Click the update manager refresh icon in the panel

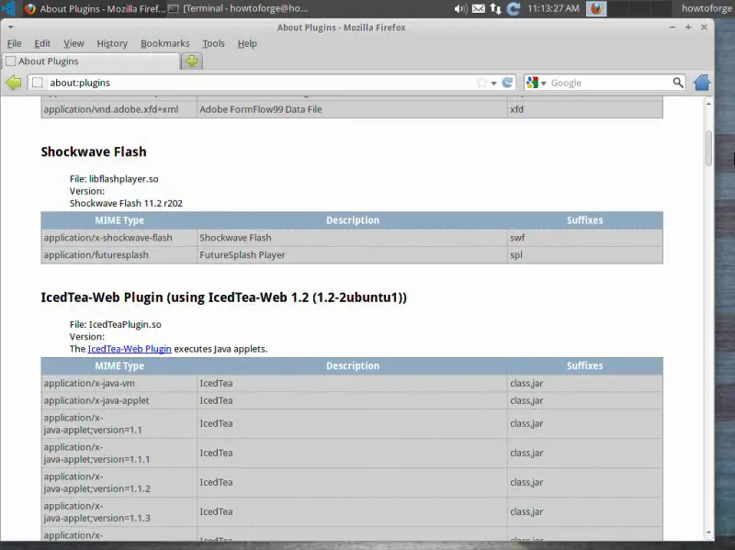(x=514, y=8)
